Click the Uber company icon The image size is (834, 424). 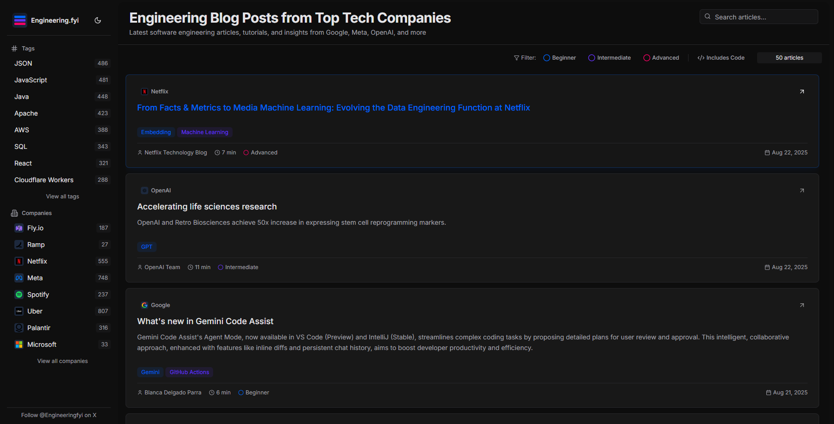(x=19, y=311)
